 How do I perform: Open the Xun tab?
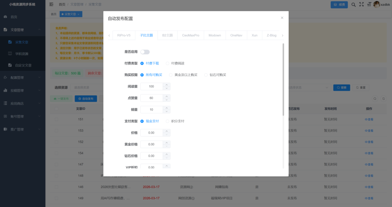click(255, 35)
